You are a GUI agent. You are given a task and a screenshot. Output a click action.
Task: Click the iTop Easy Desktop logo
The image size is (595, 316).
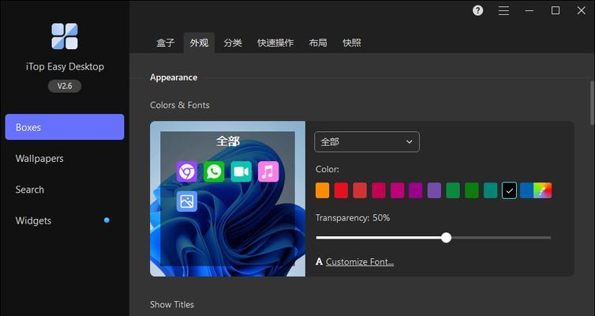[65, 36]
